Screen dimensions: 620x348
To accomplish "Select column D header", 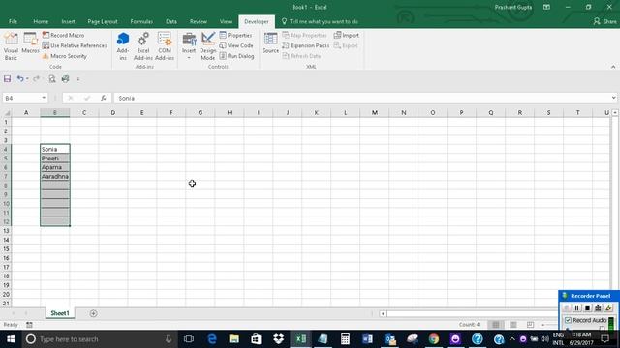I will pyautogui.click(x=113, y=113).
